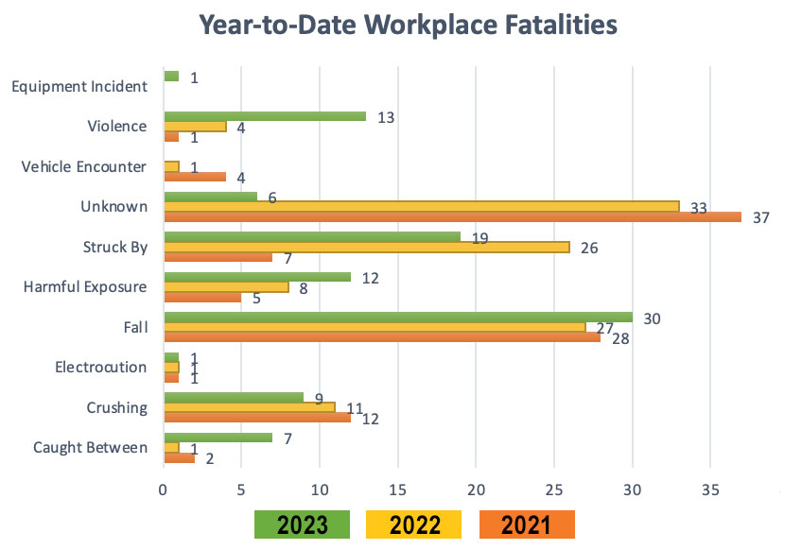802x550 pixels.
Task: Click the Fall category label
Action: pyautogui.click(x=135, y=327)
